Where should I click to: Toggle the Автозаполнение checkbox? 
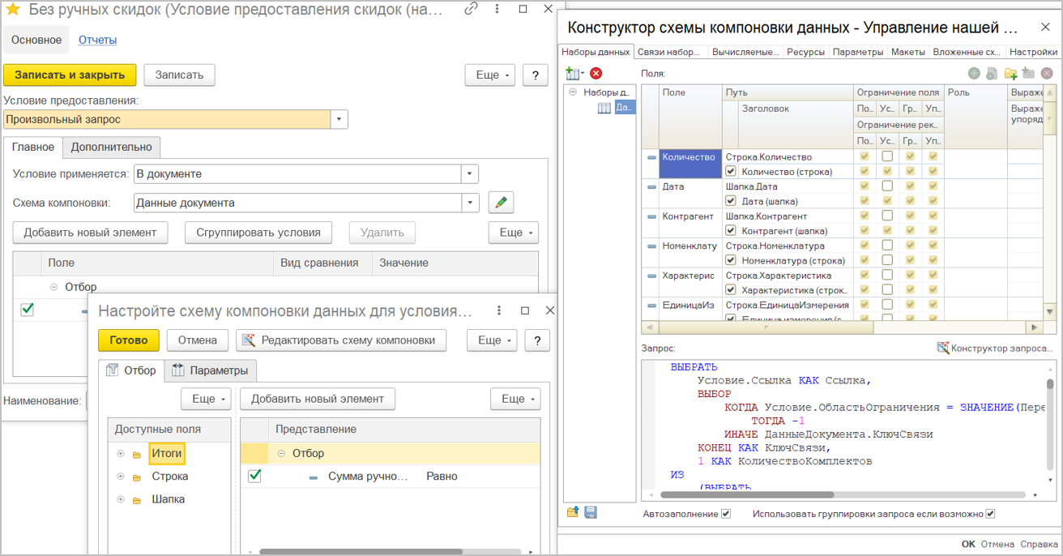726,514
